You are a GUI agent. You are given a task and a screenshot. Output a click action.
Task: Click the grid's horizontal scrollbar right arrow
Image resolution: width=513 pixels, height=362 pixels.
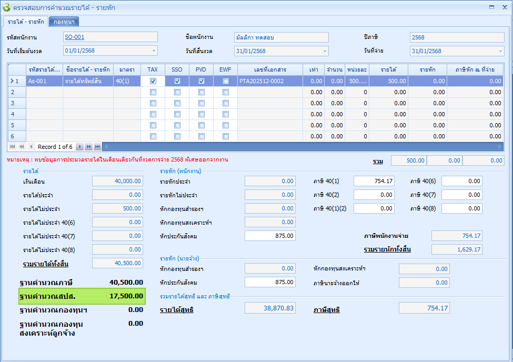tap(500, 147)
